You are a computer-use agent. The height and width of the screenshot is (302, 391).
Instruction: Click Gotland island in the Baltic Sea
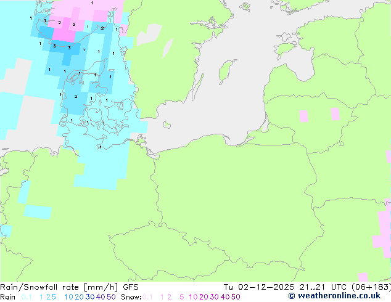point(226,71)
